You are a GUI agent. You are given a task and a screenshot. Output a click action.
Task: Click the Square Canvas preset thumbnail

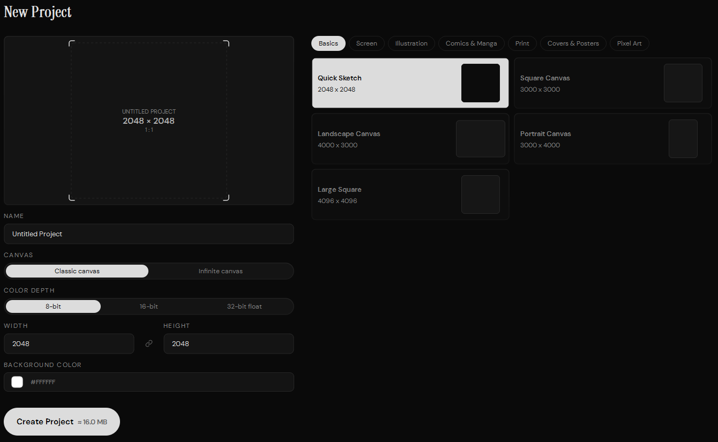point(683,83)
